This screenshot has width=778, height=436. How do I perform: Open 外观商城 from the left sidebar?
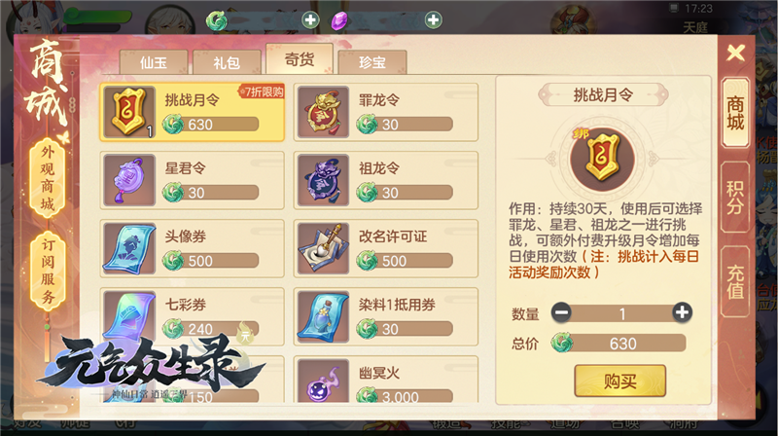click(x=47, y=178)
